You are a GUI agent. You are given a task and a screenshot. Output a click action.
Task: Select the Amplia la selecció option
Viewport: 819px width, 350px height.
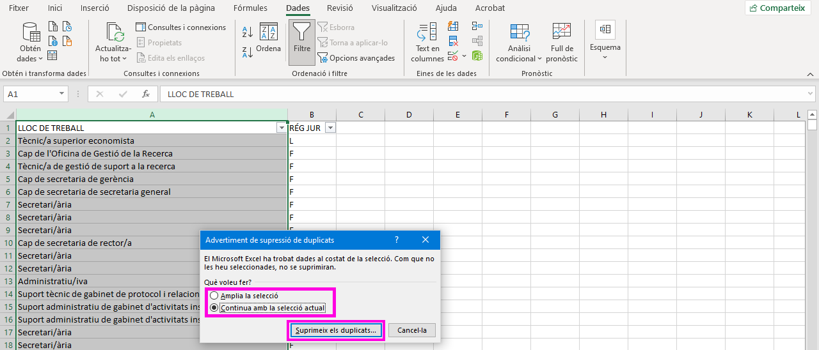point(214,296)
